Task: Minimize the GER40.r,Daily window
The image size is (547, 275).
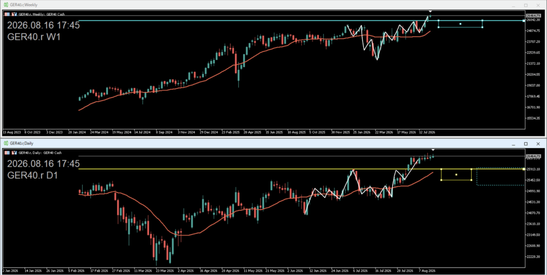Action: point(513,144)
